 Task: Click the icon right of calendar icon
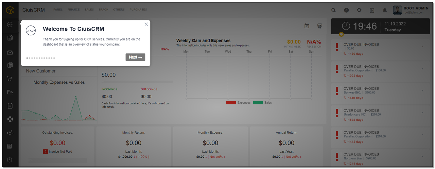pyautogui.click(x=319, y=26)
